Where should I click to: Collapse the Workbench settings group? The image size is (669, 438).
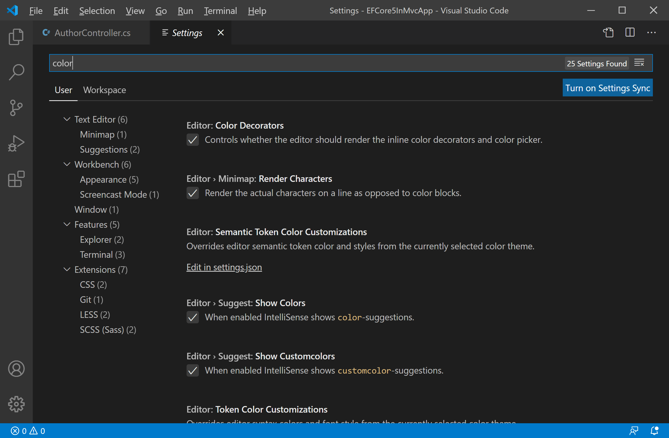tap(67, 164)
